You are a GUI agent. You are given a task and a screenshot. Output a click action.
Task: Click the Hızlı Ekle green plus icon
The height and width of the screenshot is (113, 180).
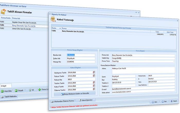[2, 91]
